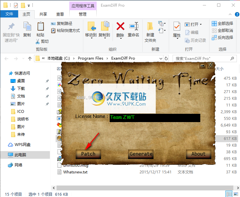Close the Zero Waiting Time keygen window

point(211,66)
